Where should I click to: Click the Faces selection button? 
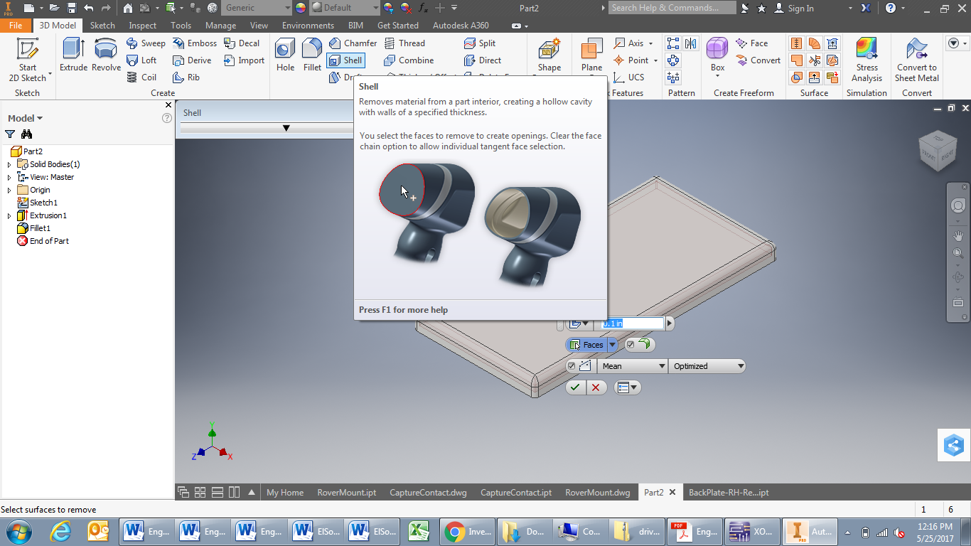coord(586,345)
